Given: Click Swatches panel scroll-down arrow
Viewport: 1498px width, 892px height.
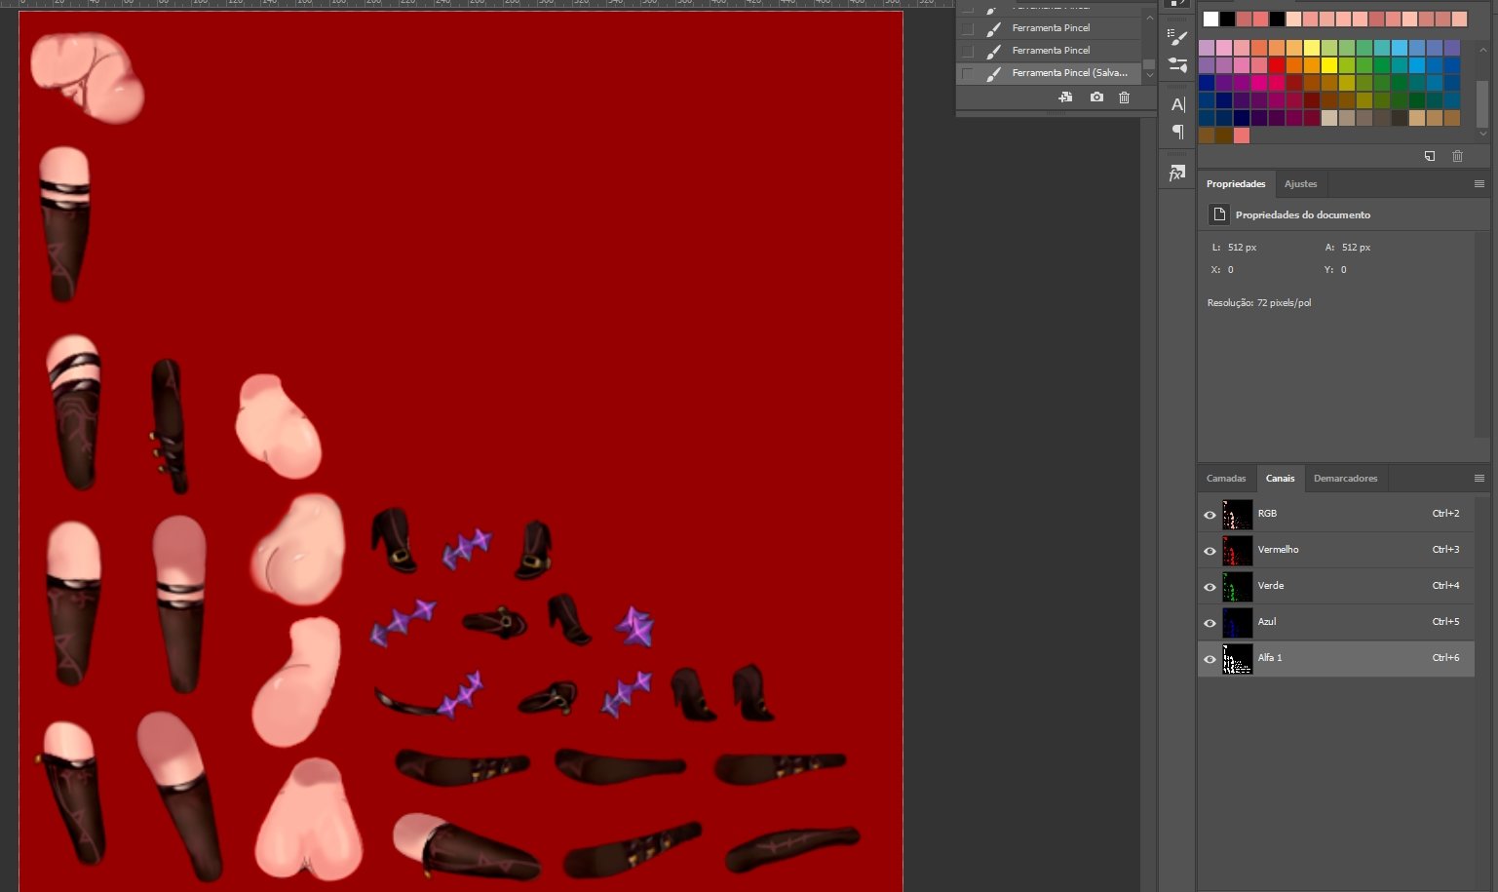Looking at the screenshot, I should click(1482, 134).
